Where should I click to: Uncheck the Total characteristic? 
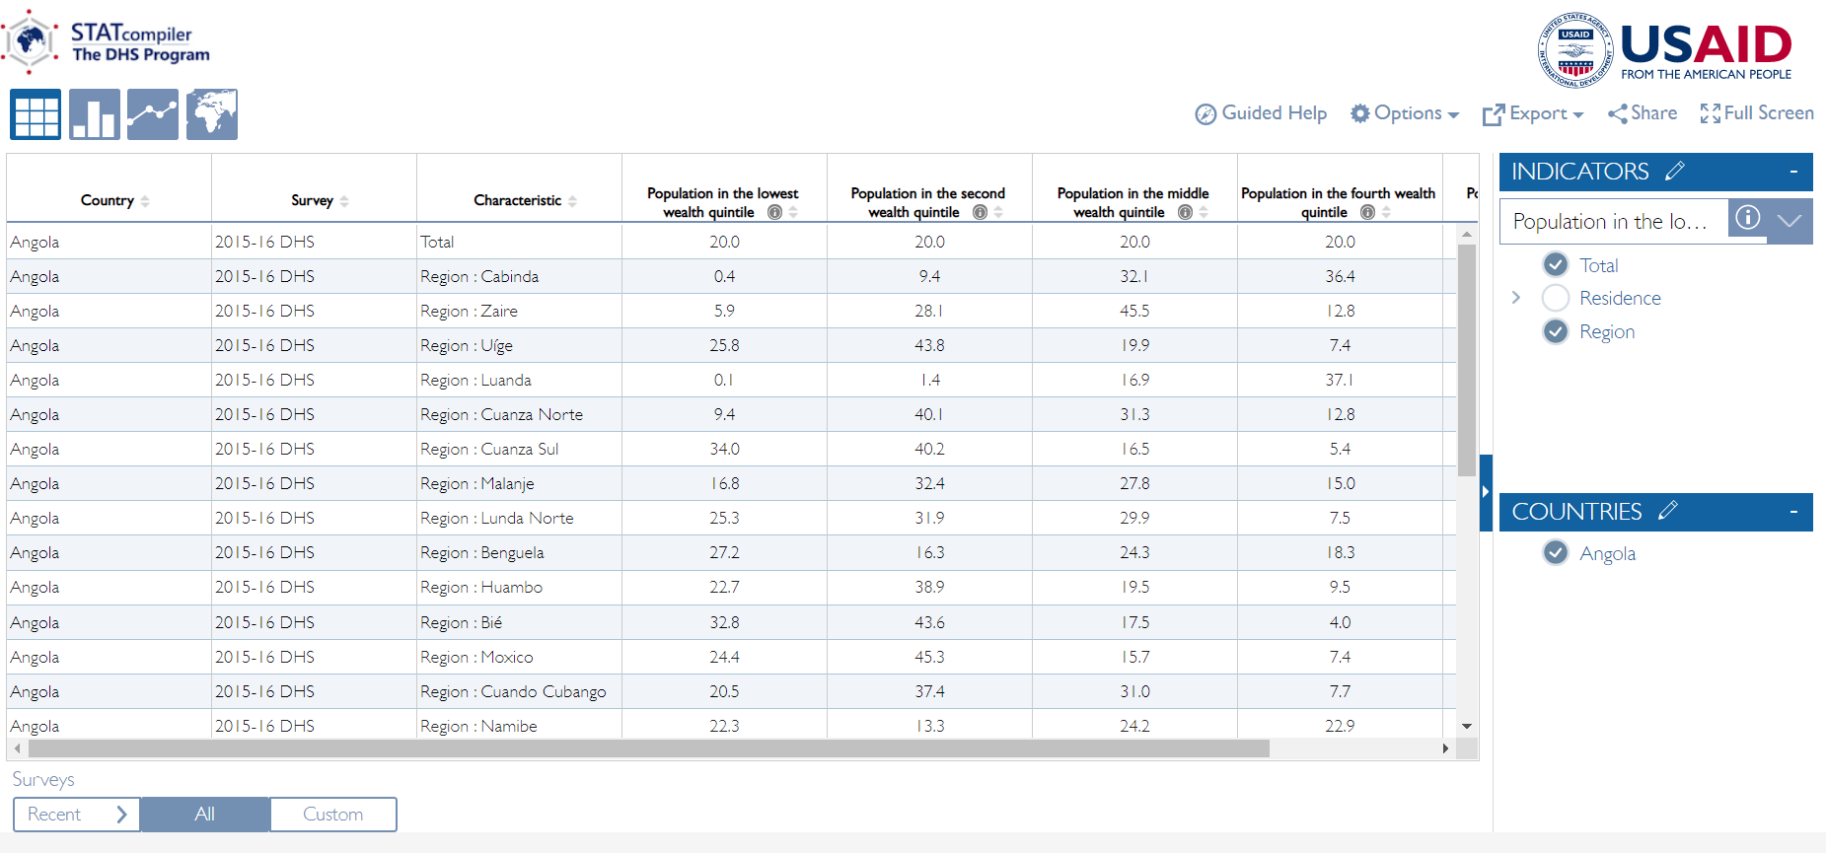(1556, 264)
